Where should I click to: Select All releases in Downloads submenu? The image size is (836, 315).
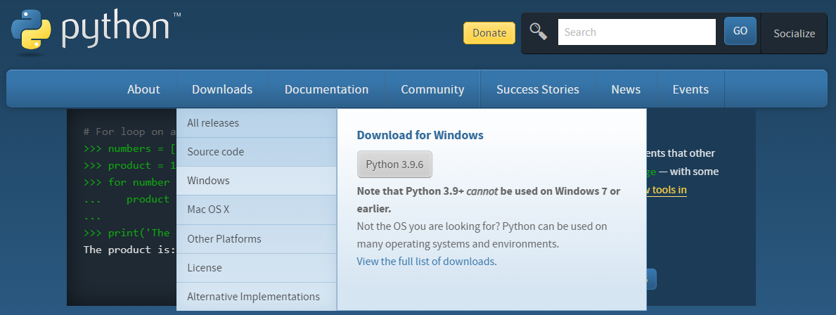pos(257,123)
